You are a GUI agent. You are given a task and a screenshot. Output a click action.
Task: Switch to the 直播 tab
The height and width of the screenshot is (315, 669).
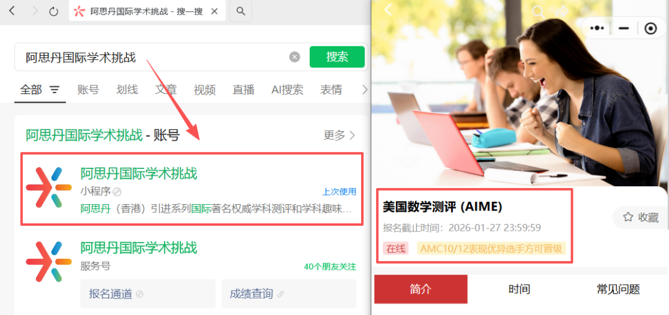click(243, 90)
